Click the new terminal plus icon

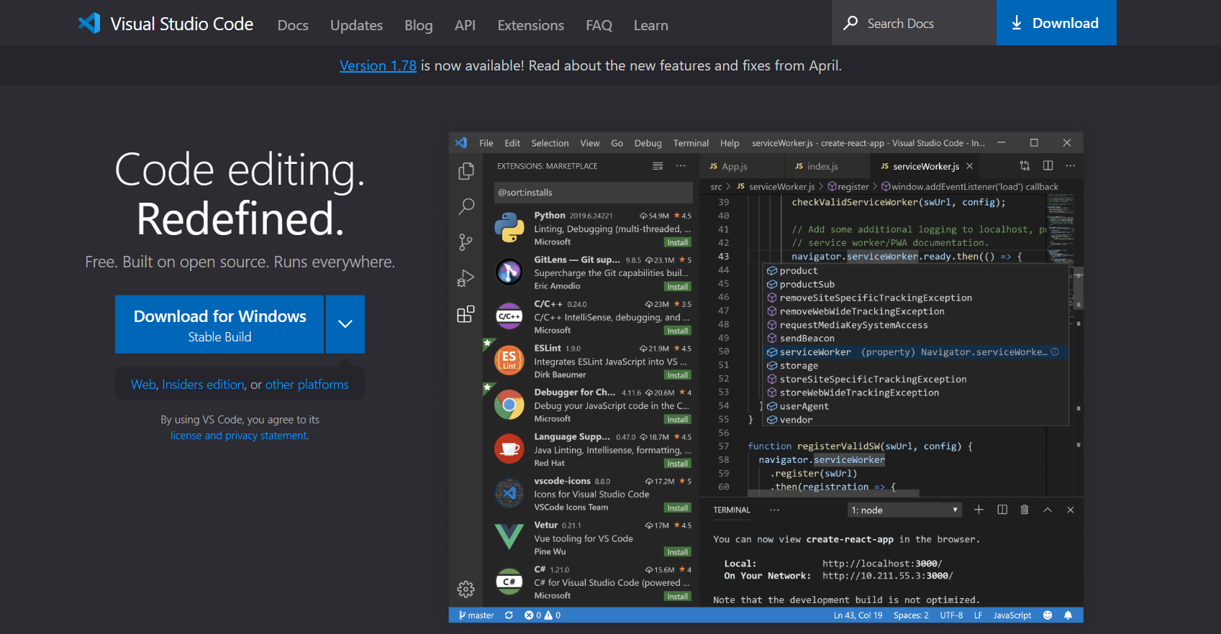979,510
